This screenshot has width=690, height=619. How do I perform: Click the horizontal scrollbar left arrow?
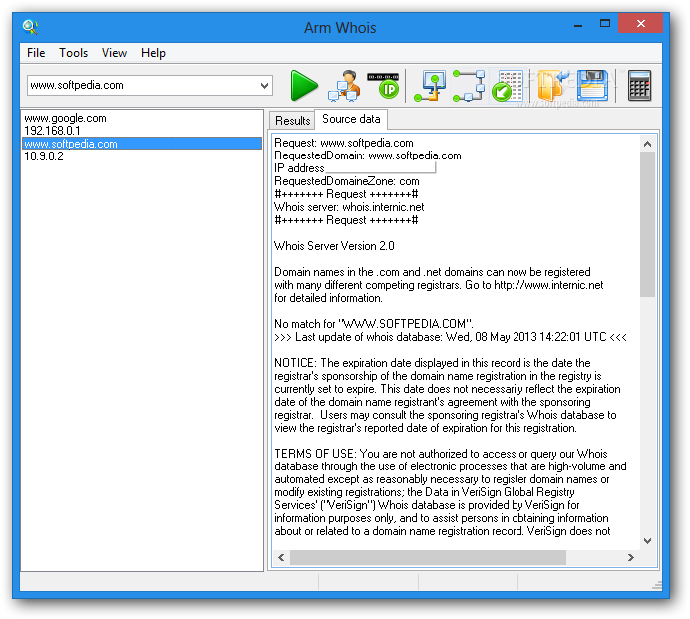(281, 557)
